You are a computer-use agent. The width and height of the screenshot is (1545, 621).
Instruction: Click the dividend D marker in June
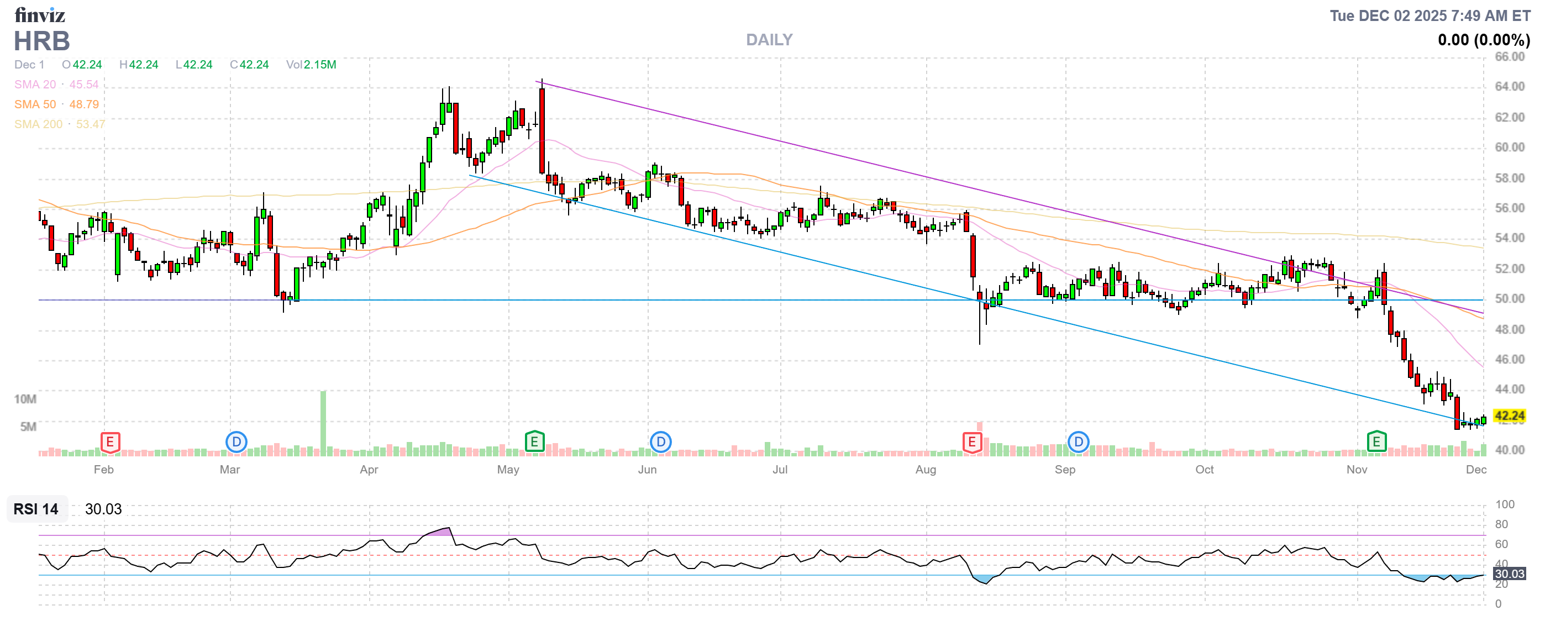tap(660, 443)
